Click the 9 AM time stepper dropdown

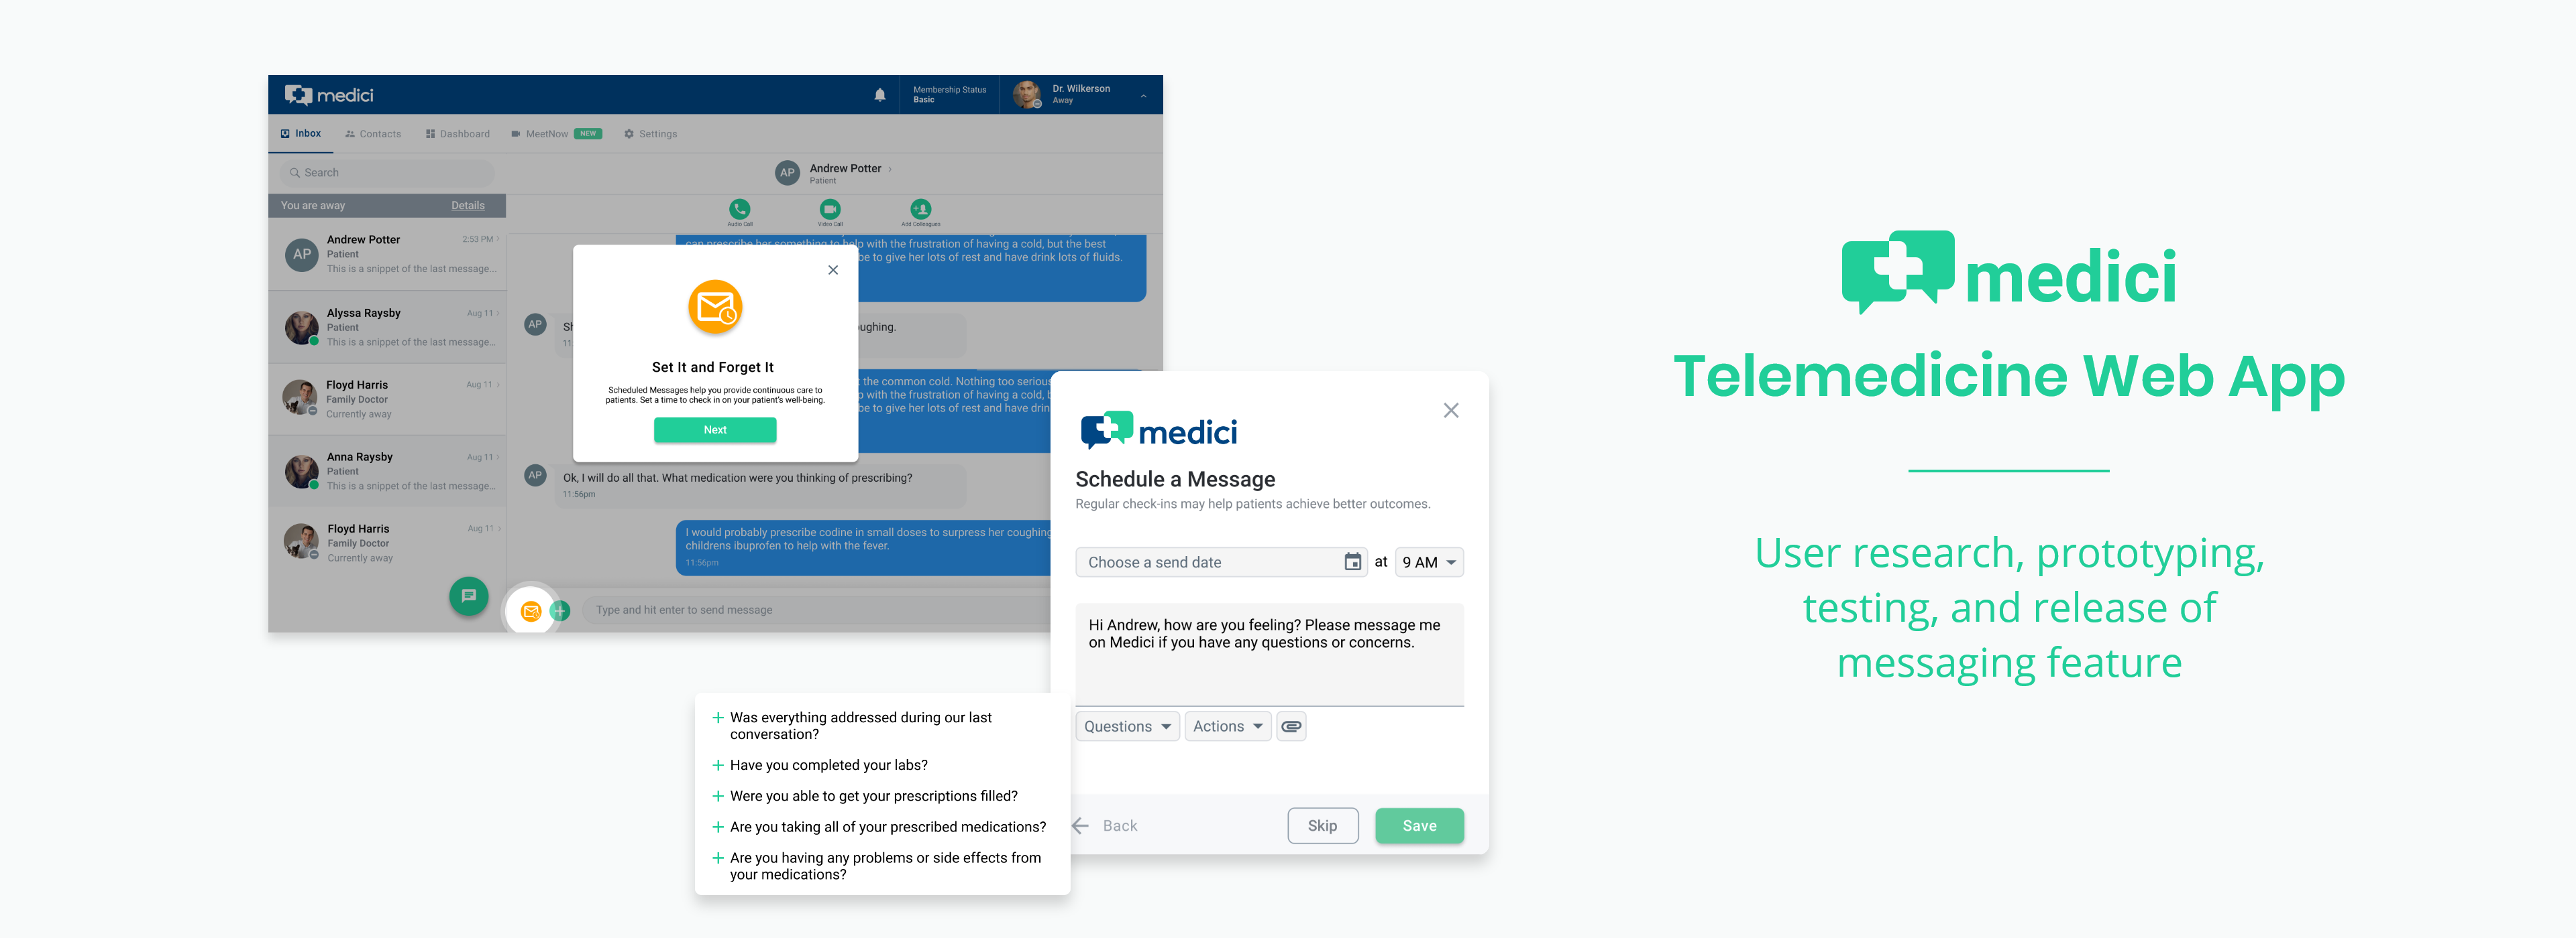point(1426,564)
